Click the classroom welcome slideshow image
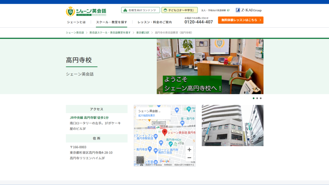Viewport: 329px width, 185px height. (210, 66)
